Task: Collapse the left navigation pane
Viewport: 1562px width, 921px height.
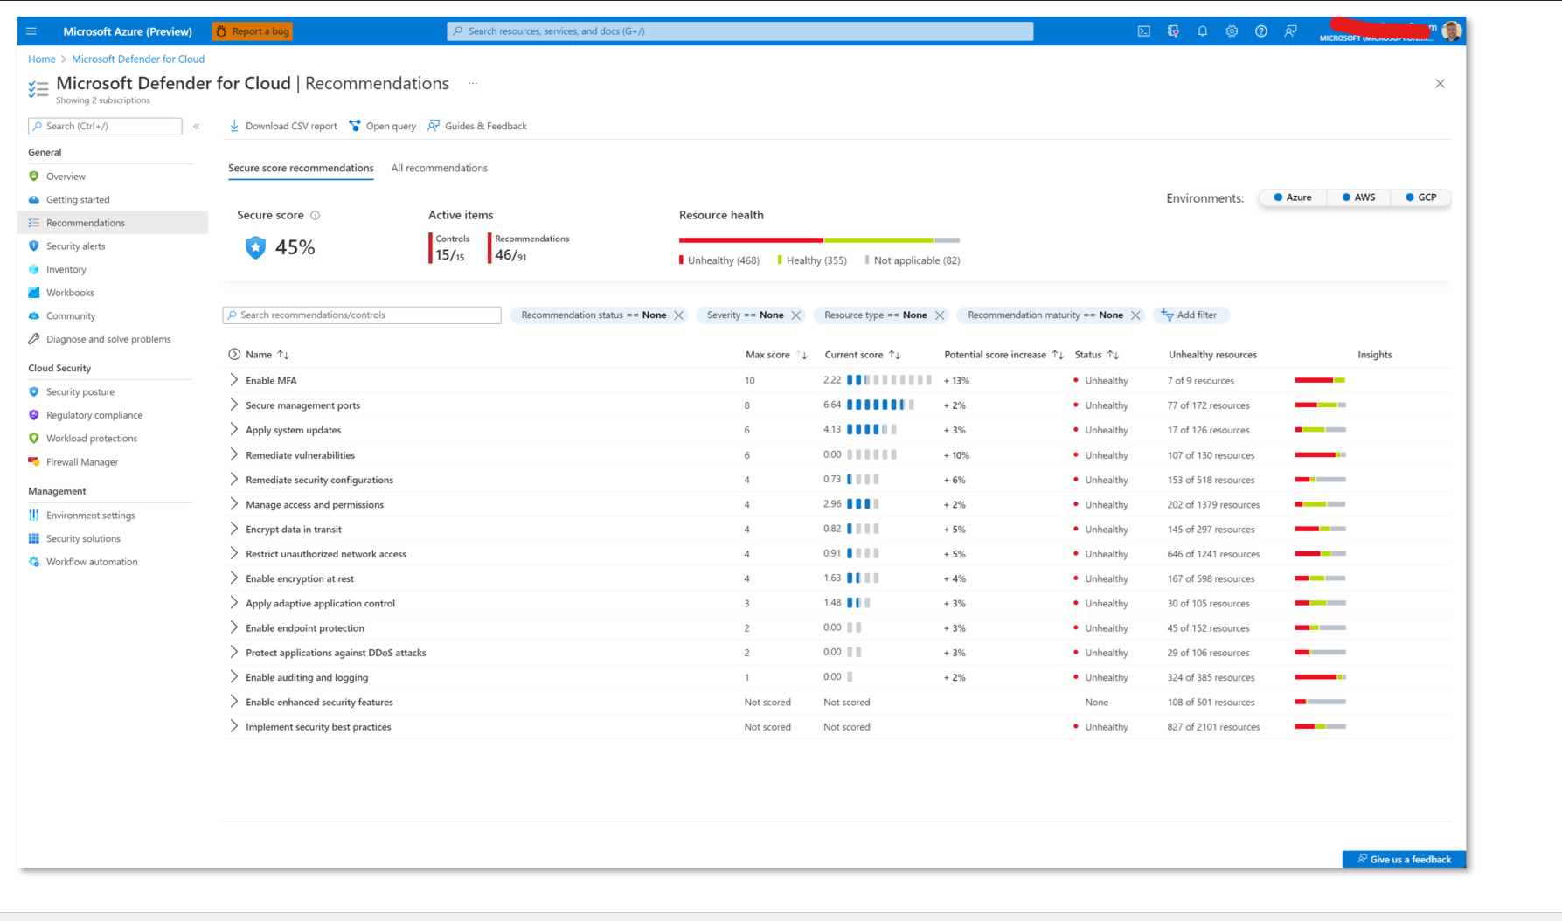Action: (x=197, y=127)
